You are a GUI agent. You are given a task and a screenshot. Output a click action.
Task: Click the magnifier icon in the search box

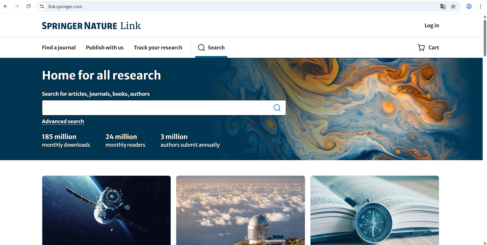277,108
